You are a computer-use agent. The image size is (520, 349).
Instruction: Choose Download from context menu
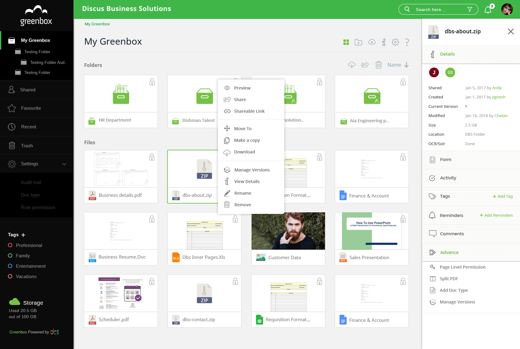pos(244,152)
